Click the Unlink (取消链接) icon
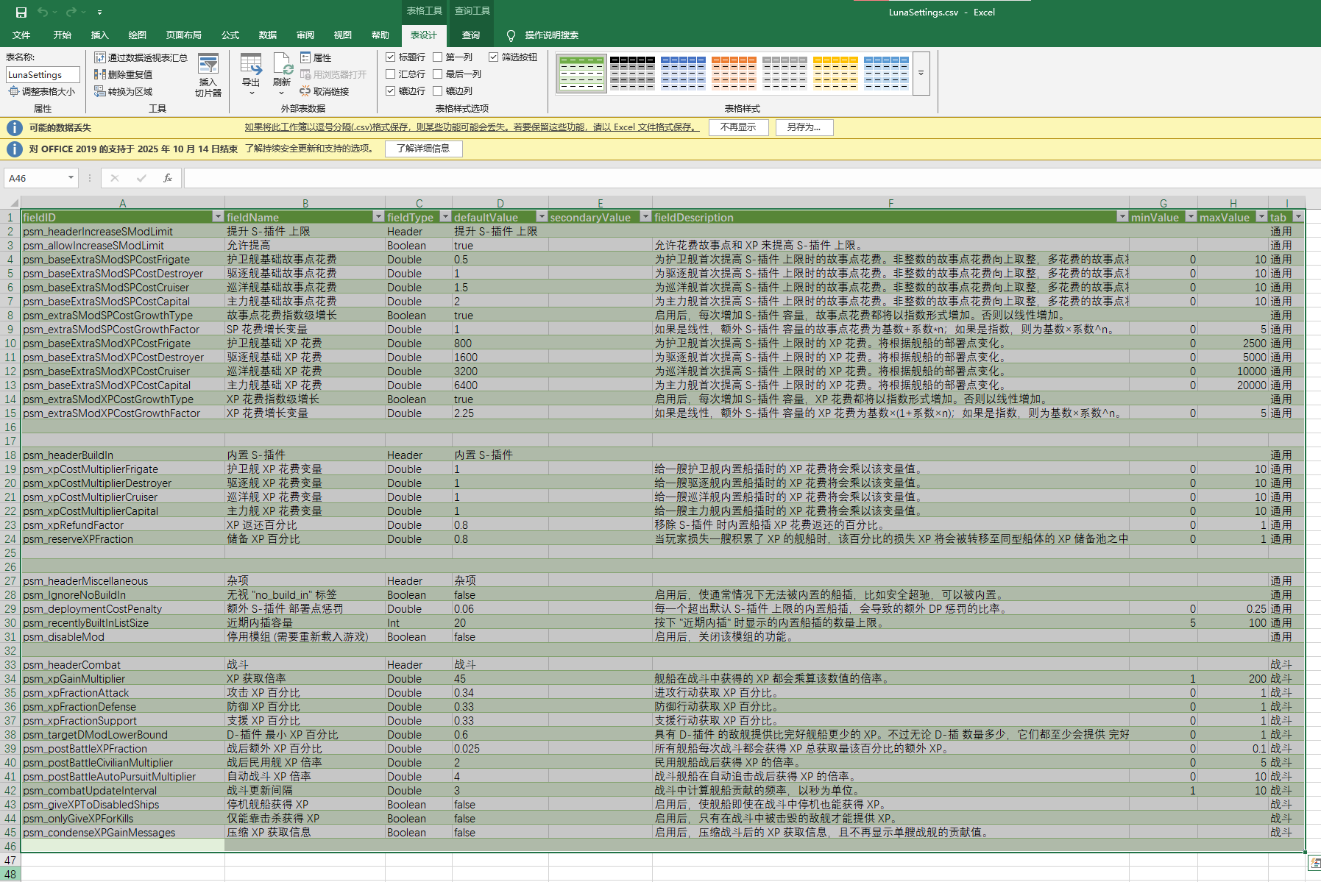Viewport: 1321px width, 882px height. point(305,91)
